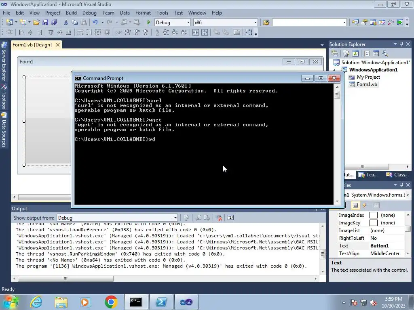Open Undo history dropdown arrow
Image resolution: width=414 pixels, height=310 pixels.
coord(102,23)
